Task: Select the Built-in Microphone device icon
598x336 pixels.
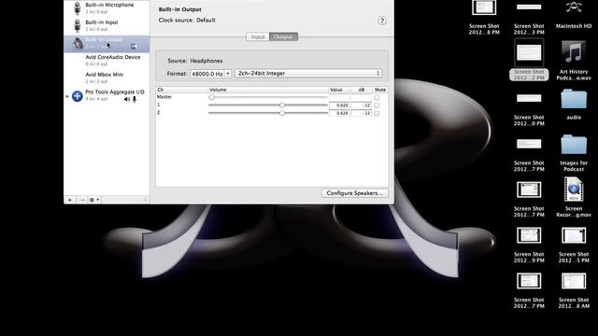Action: [x=77, y=8]
